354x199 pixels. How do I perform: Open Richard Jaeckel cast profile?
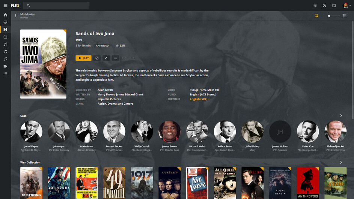[336, 131]
